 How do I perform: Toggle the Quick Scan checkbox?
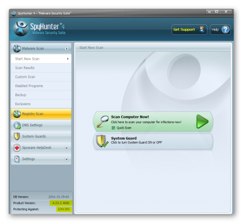[113, 128]
